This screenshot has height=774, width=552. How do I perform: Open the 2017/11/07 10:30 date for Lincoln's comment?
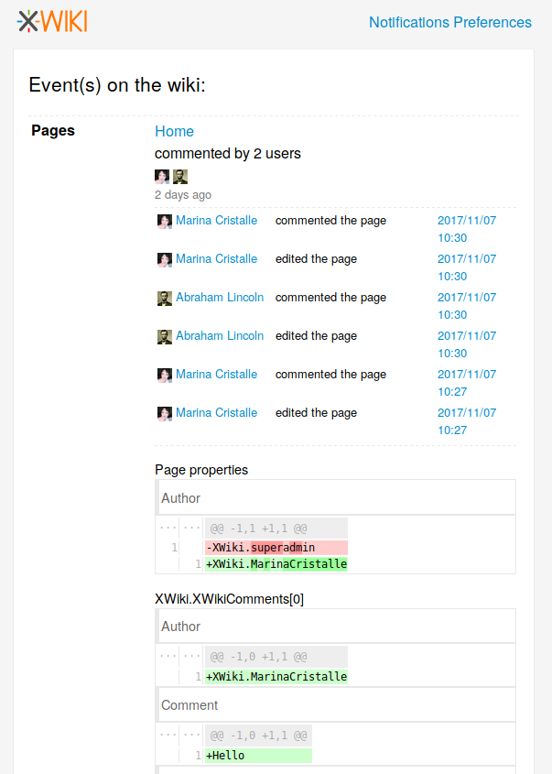tap(466, 306)
